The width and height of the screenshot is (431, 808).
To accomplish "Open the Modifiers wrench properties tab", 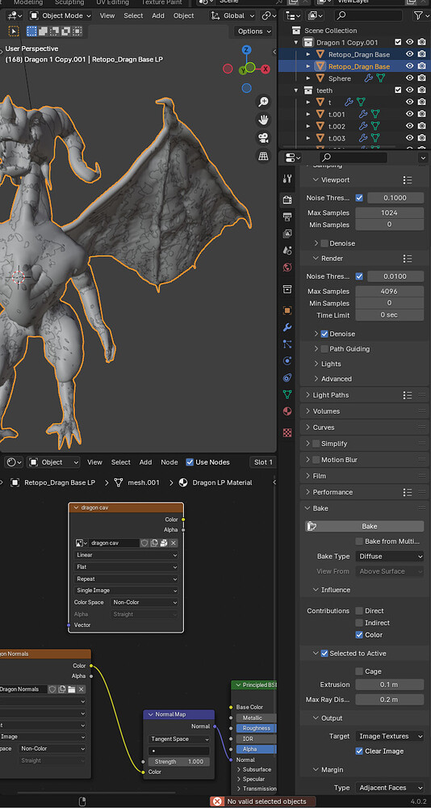I will tap(287, 327).
